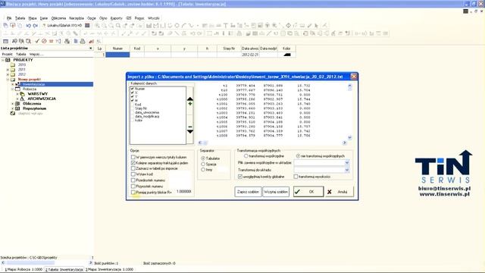The width and height of the screenshot is (485, 273).
Task: Enable 'Przyrostek numeru' checkbox
Action: 133,186
